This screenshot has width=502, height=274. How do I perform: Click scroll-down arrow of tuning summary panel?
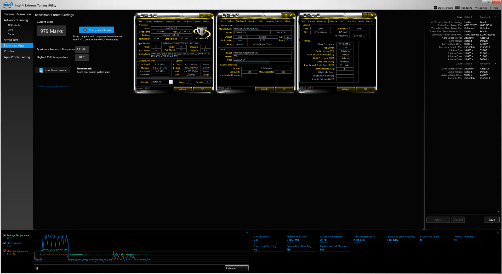click(499, 212)
